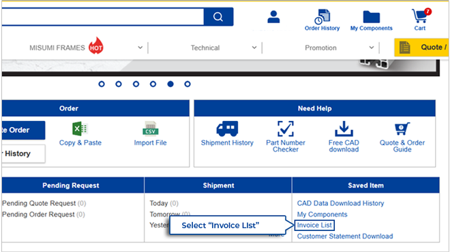Select the sixth carousel dot

pos(187,84)
